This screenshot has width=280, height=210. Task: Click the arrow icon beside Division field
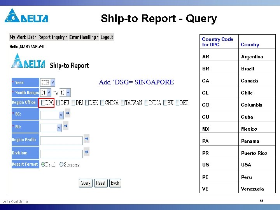click(86, 152)
